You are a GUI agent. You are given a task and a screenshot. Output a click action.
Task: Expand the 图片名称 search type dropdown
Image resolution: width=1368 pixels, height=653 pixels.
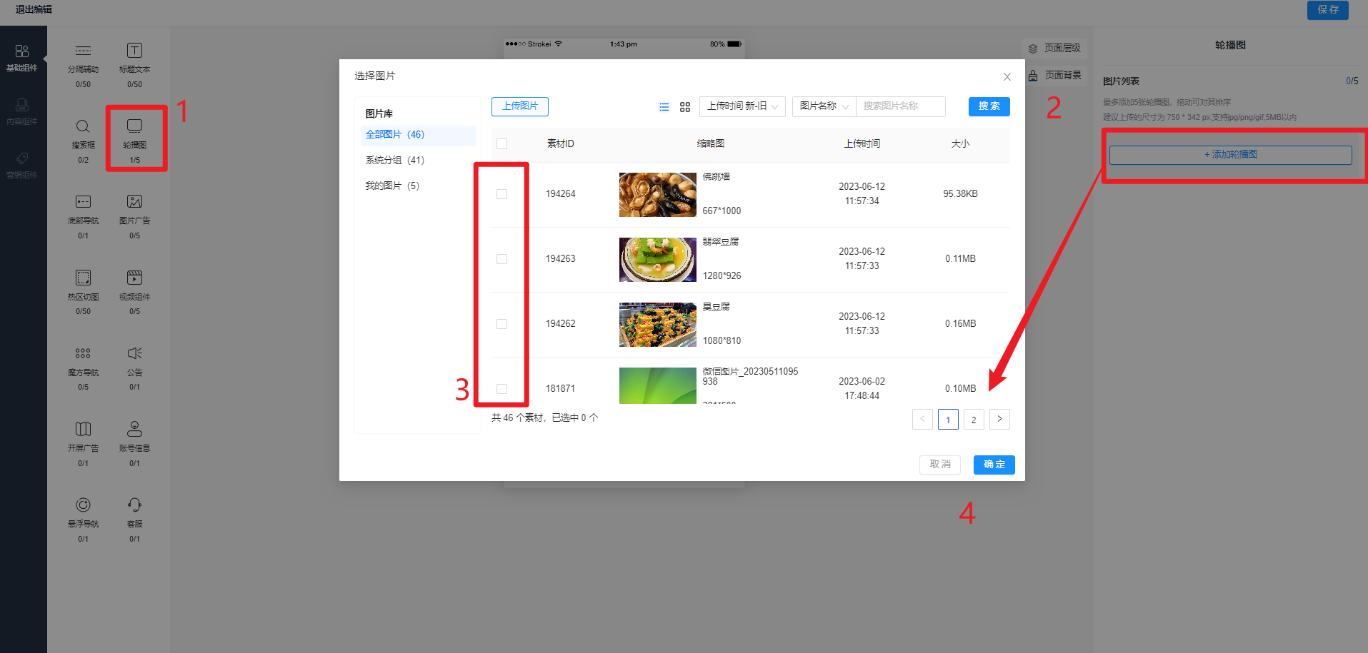click(x=824, y=106)
